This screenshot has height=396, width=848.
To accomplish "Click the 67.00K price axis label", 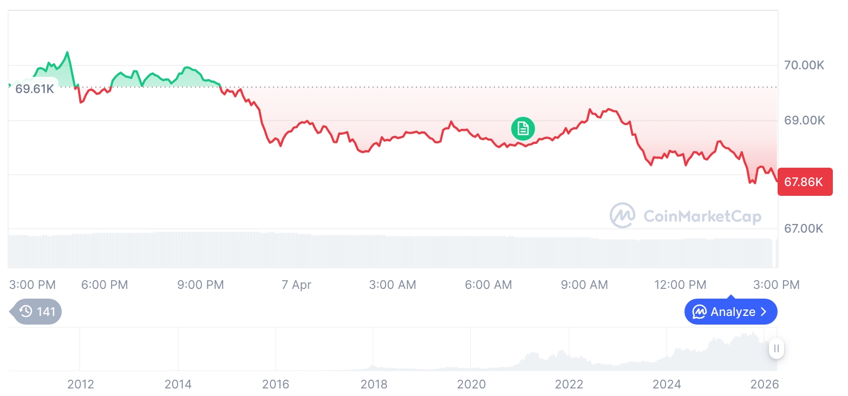I will [804, 228].
